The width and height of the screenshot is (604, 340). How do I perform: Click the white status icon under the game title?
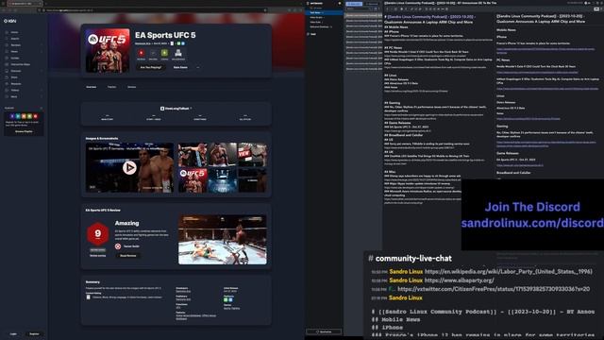tap(178, 53)
